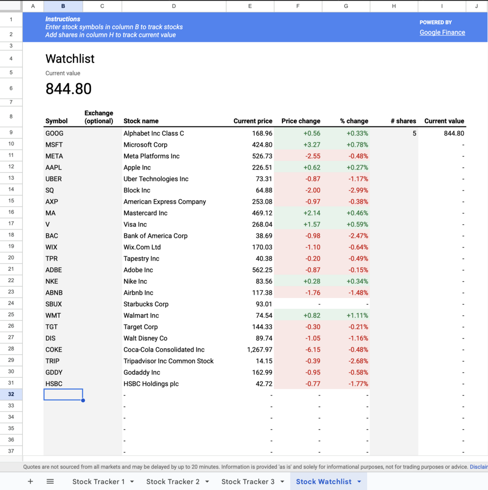488x490 pixels.
Task: Select row 32 header
Action: [11, 394]
